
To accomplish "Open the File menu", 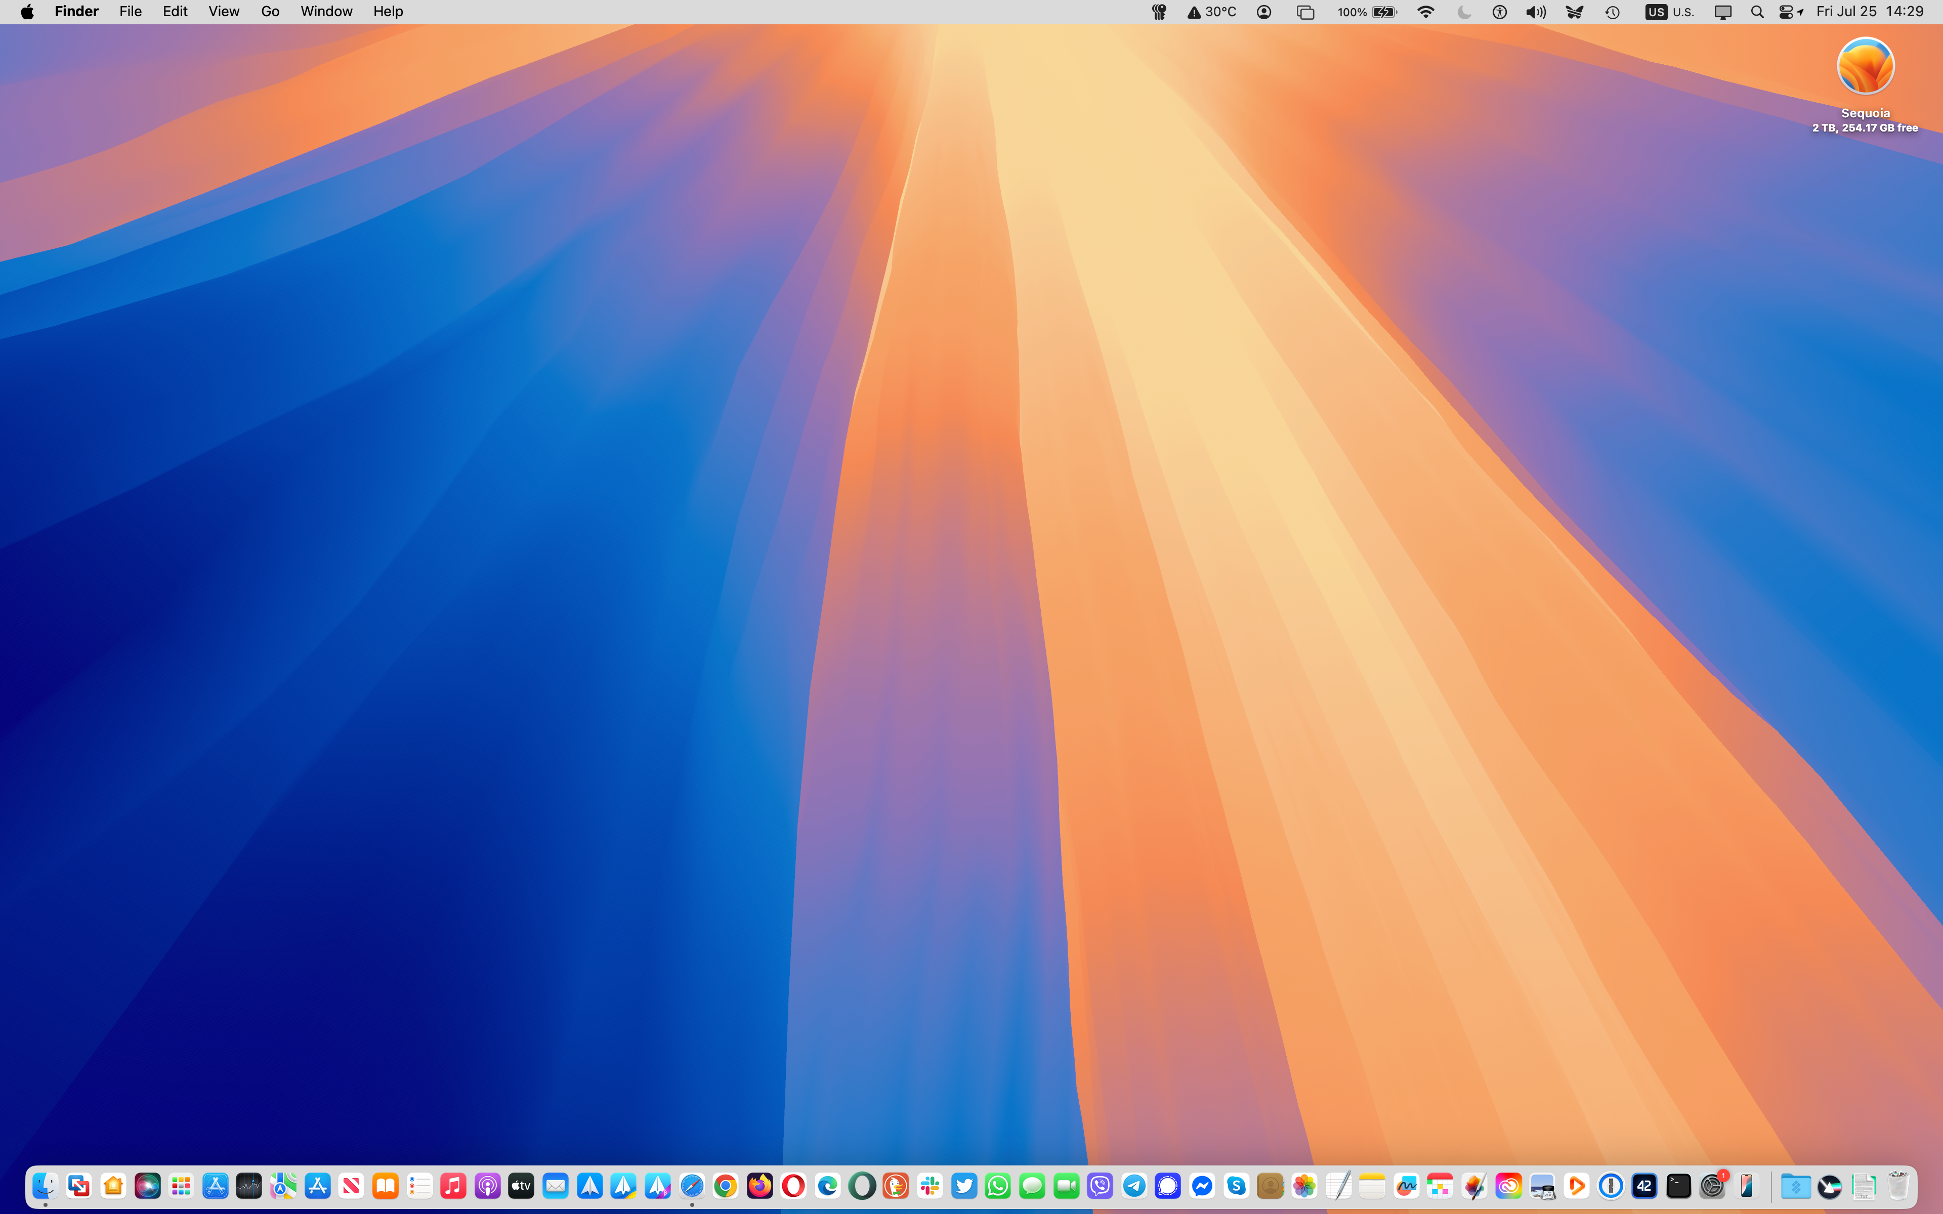I will [130, 11].
